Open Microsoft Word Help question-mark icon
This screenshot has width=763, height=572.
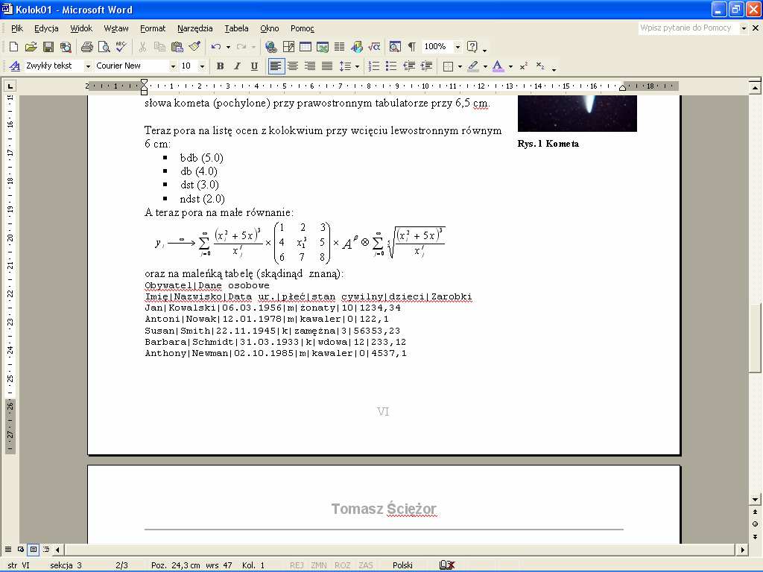click(x=472, y=47)
